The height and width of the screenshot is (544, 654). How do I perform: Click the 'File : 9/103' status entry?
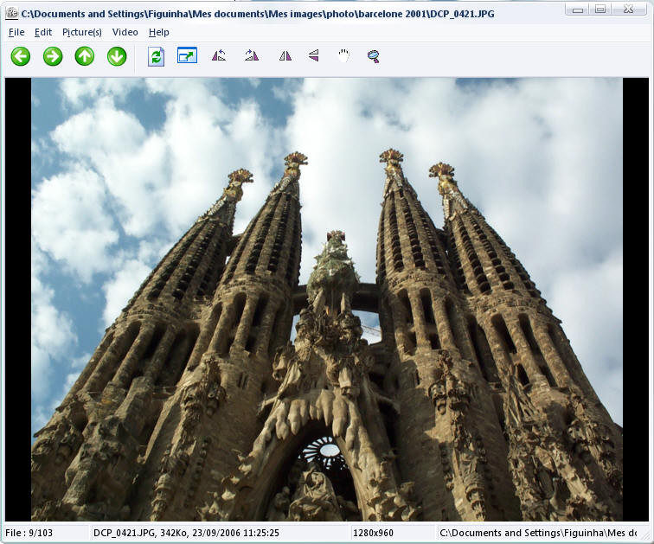(29, 533)
